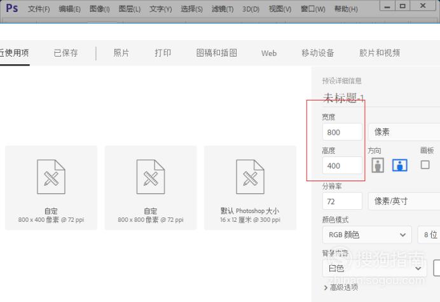This screenshot has height=302, width=440.
Task: Open the 编辑(E) menu
Action: [69, 9]
